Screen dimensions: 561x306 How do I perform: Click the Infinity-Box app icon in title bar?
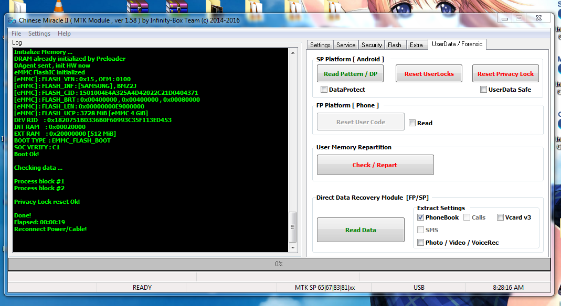coord(12,20)
